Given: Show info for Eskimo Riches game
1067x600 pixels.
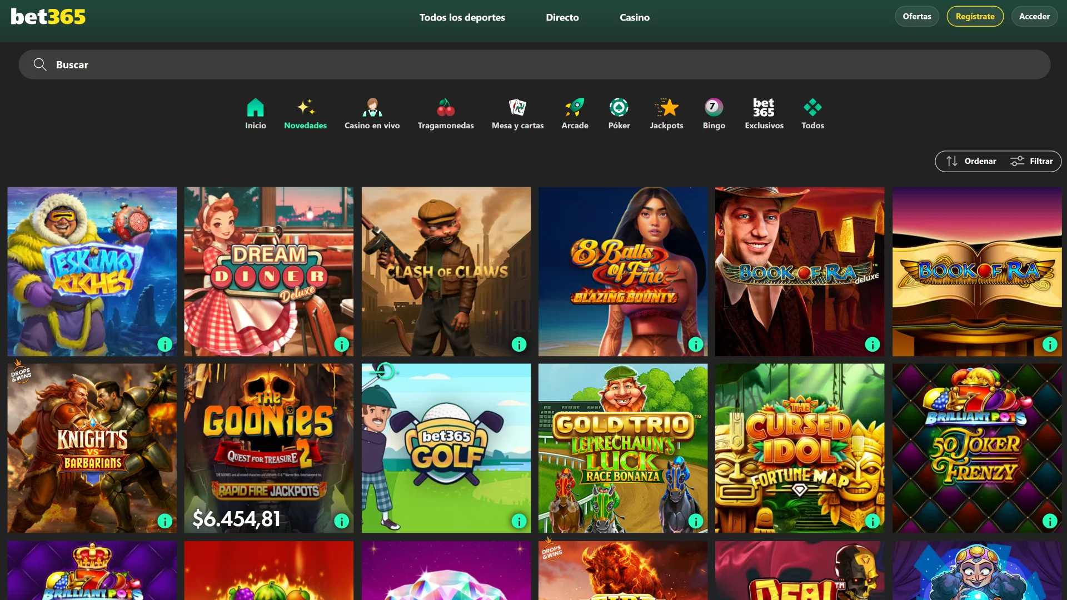Looking at the screenshot, I should pos(165,344).
